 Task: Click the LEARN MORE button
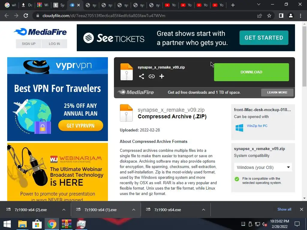click(277, 92)
